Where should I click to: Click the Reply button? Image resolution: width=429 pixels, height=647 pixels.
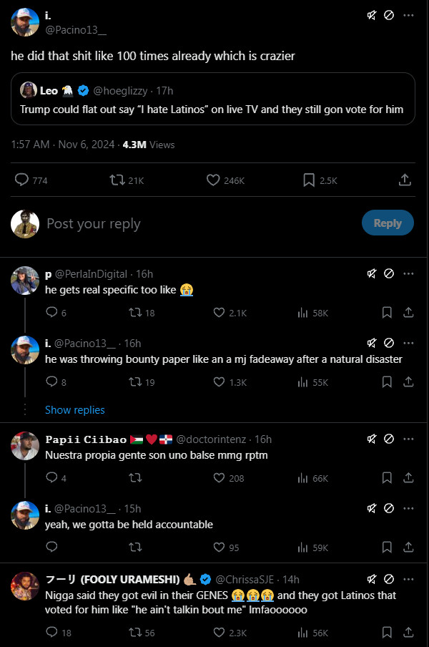coord(388,223)
